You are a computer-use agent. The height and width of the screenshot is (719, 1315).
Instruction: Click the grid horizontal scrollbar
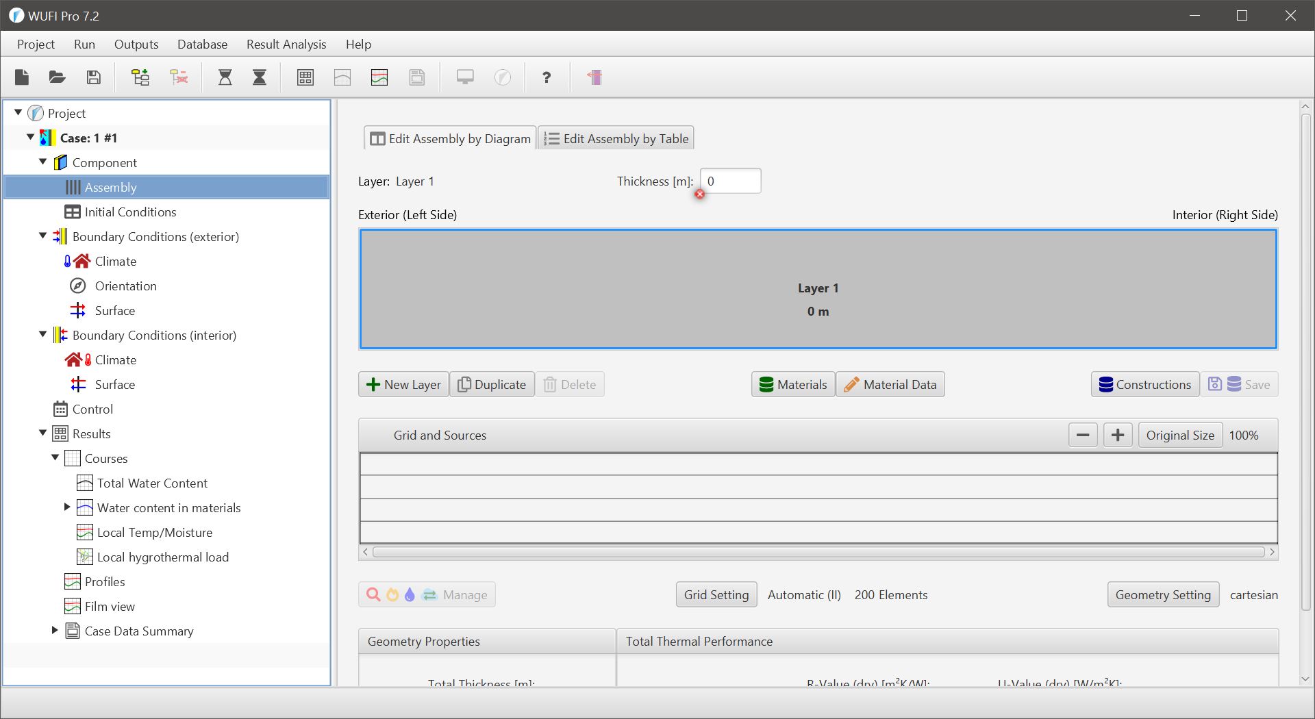pos(818,552)
